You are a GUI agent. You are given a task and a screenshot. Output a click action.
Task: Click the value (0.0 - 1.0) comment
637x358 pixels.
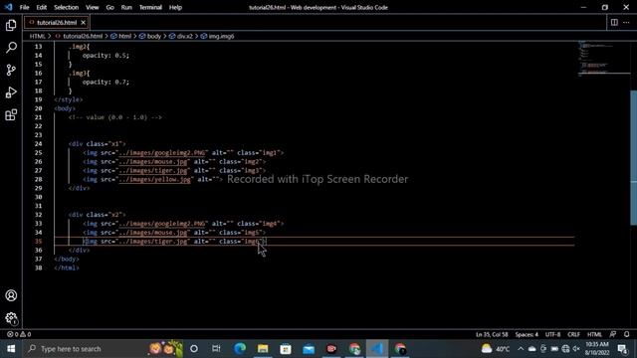[115, 117]
